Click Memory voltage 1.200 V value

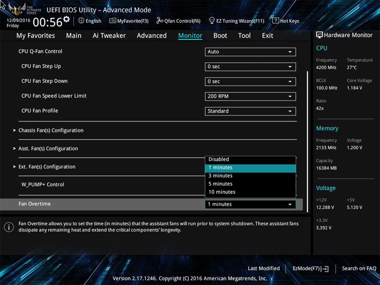point(355,148)
